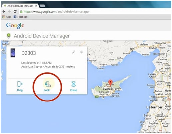This screenshot has height=134, width=172.
Task: Click the browser reload icon
Action: coord(15,11)
